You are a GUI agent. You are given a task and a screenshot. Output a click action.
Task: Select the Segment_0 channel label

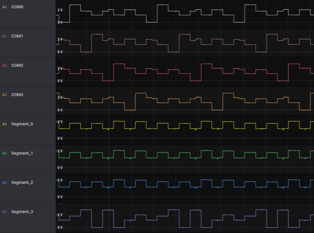pos(22,124)
